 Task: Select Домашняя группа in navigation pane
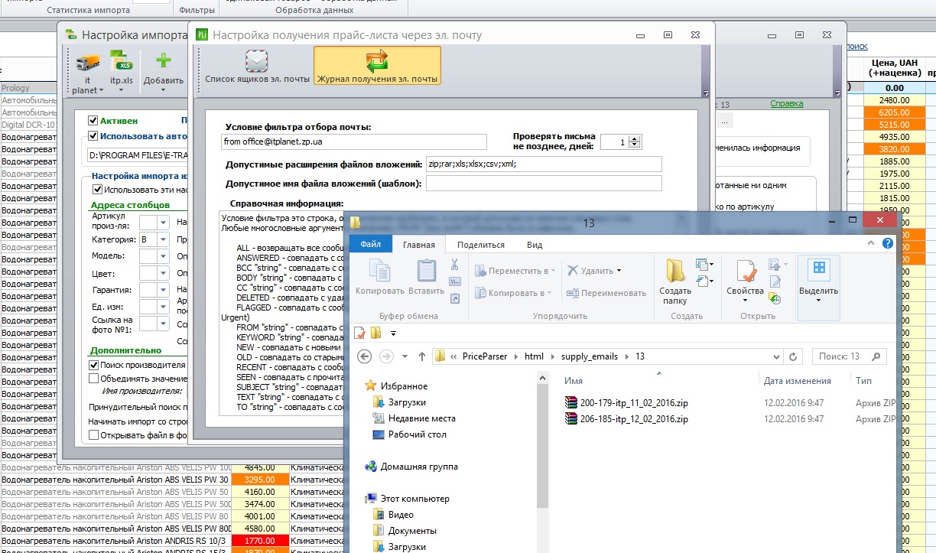(x=418, y=467)
